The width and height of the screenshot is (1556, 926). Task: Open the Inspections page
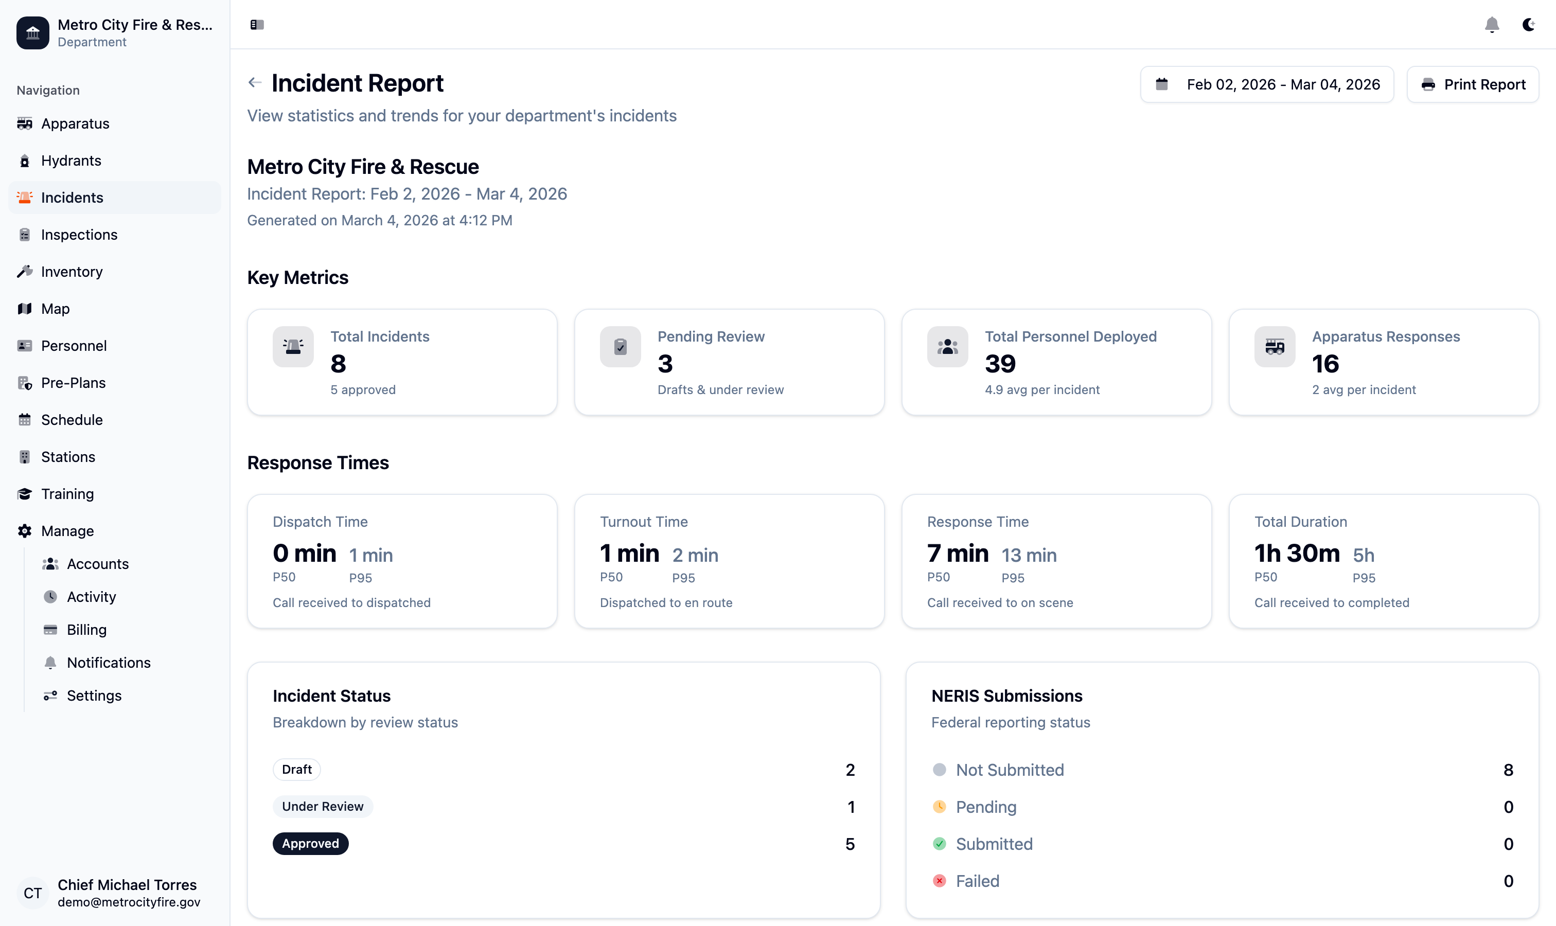[79, 235]
